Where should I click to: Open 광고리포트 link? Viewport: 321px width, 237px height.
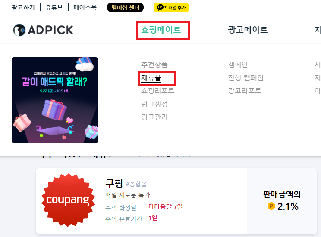click(245, 91)
